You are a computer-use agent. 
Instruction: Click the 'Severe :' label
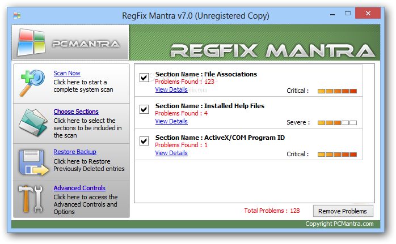(x=298, y=122)
